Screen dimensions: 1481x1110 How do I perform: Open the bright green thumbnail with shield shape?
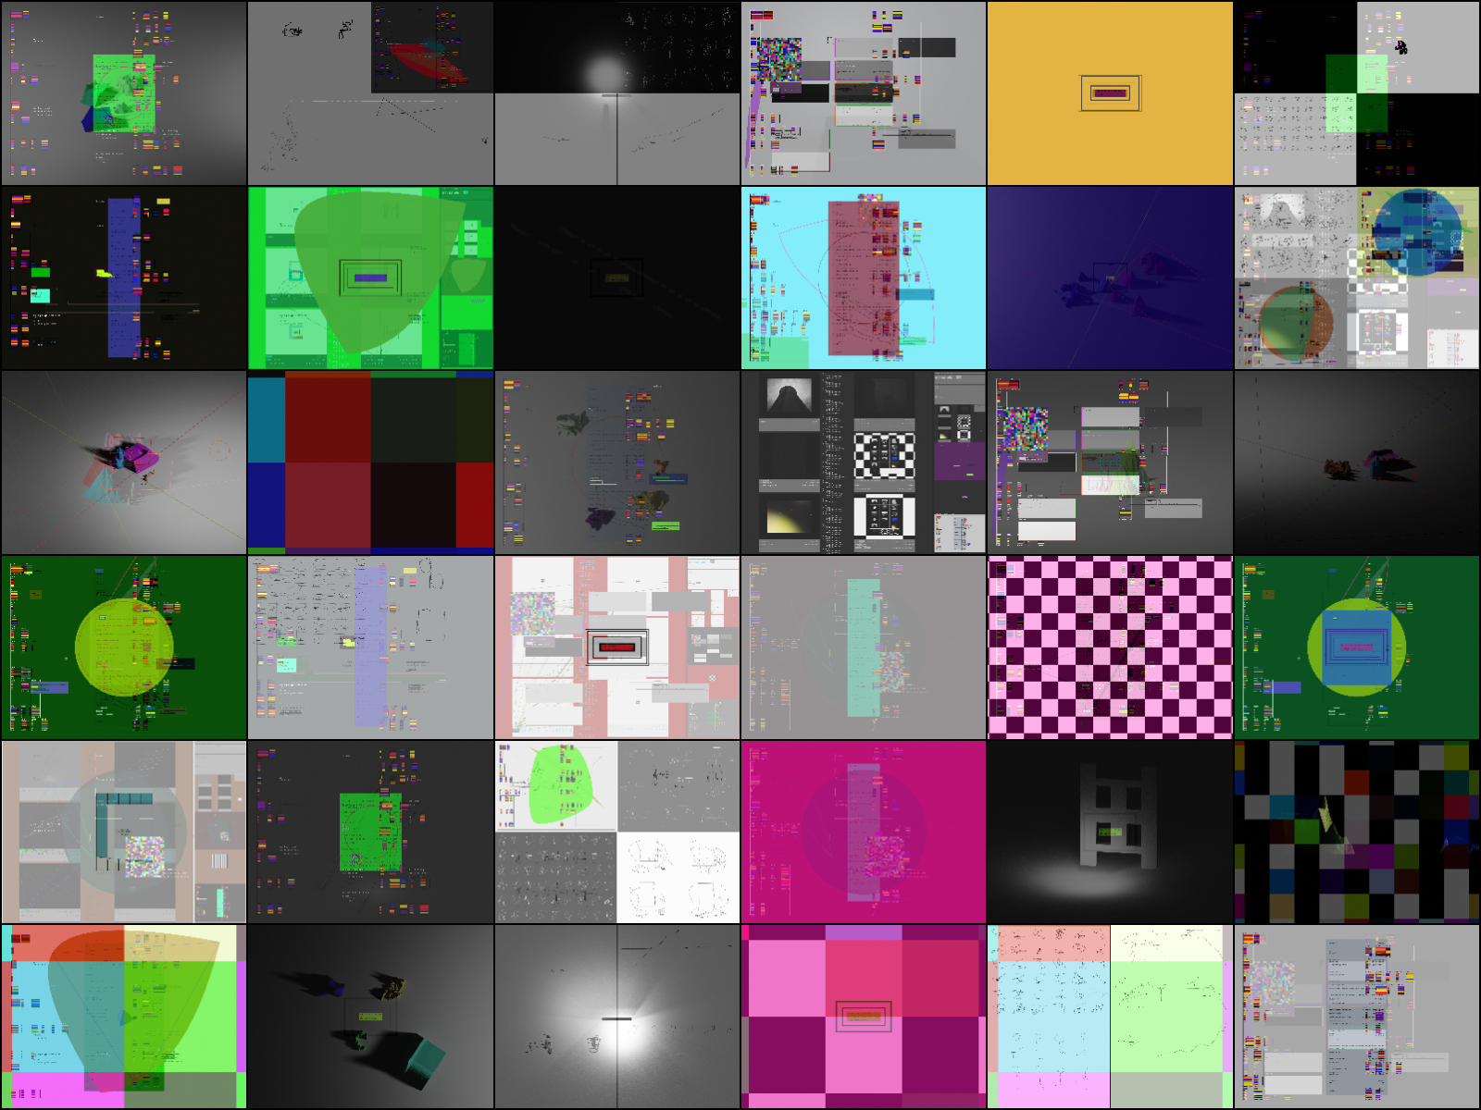pos(370,277)
